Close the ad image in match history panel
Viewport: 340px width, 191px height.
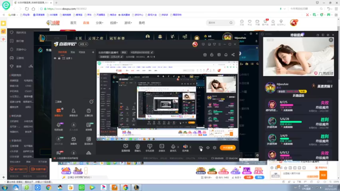(331, 40)
